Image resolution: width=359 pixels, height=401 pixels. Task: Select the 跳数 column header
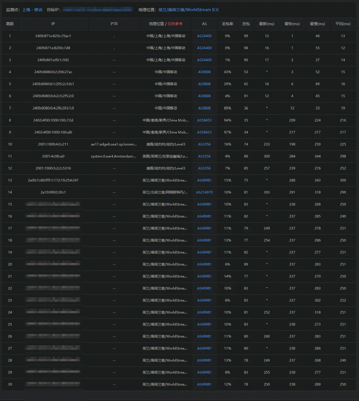click(x=10, y=24)
